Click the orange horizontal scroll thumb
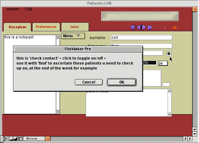Screen dimensions: 199x143 [x=47, y=139]
